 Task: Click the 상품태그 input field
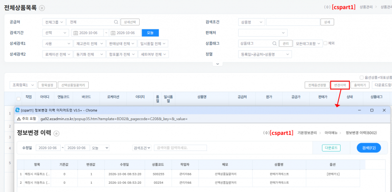[x=258, y=43]
